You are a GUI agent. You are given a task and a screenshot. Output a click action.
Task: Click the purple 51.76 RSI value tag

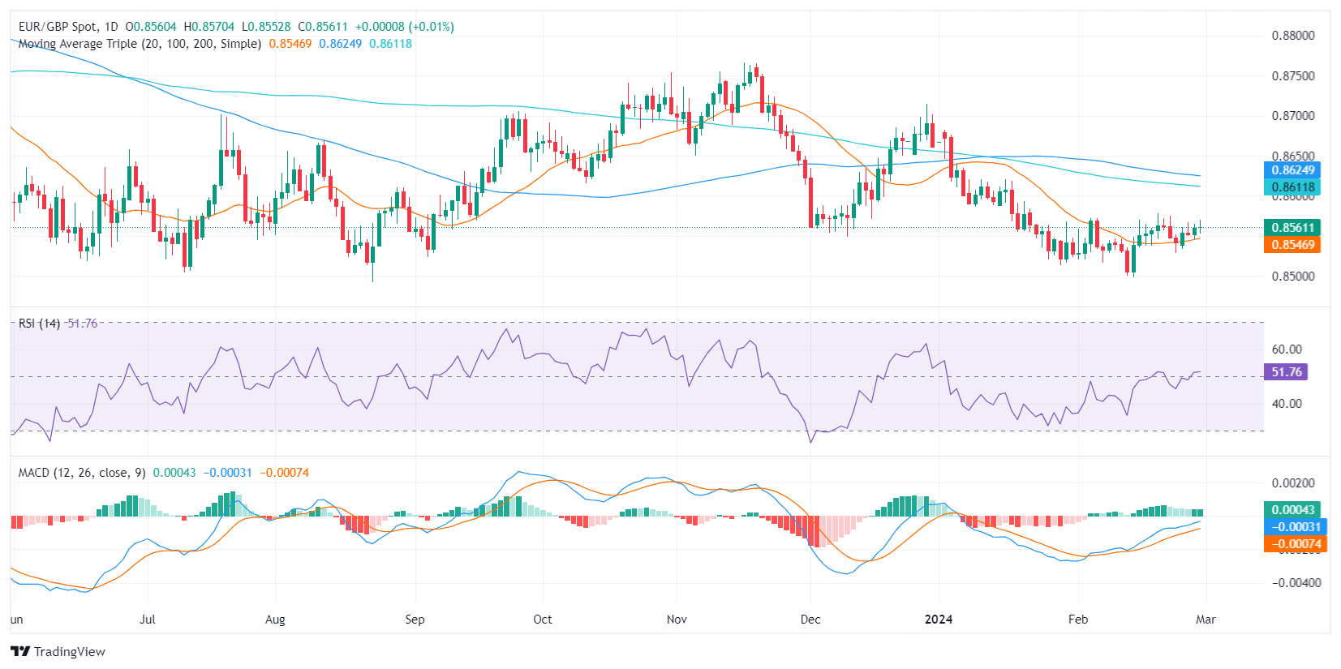pos(1285,372)
